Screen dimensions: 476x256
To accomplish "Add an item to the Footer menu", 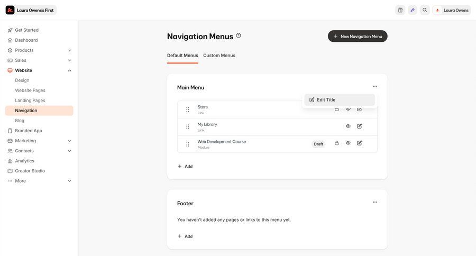I will click(x=185, y=236).
